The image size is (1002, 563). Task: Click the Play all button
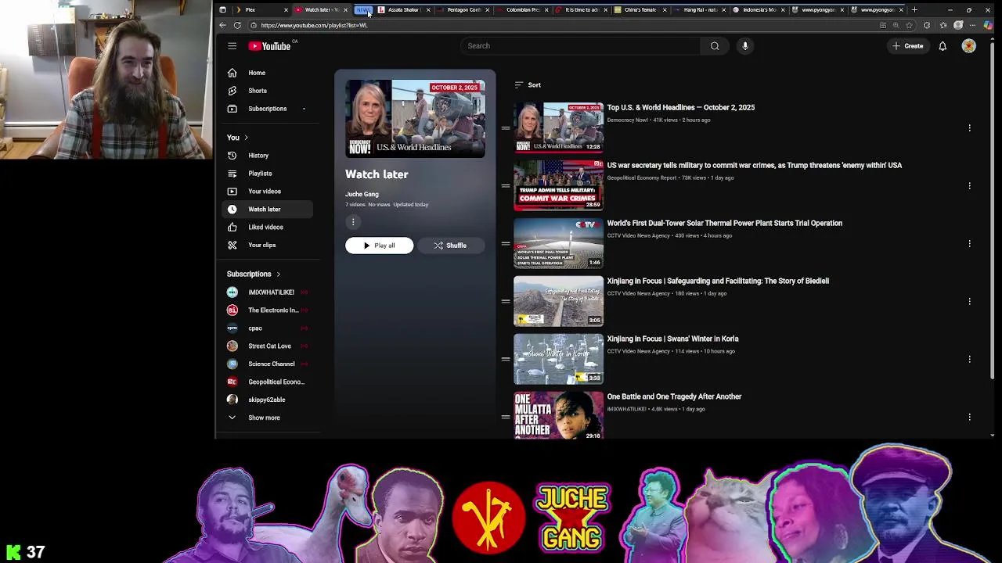coord(379,246)
